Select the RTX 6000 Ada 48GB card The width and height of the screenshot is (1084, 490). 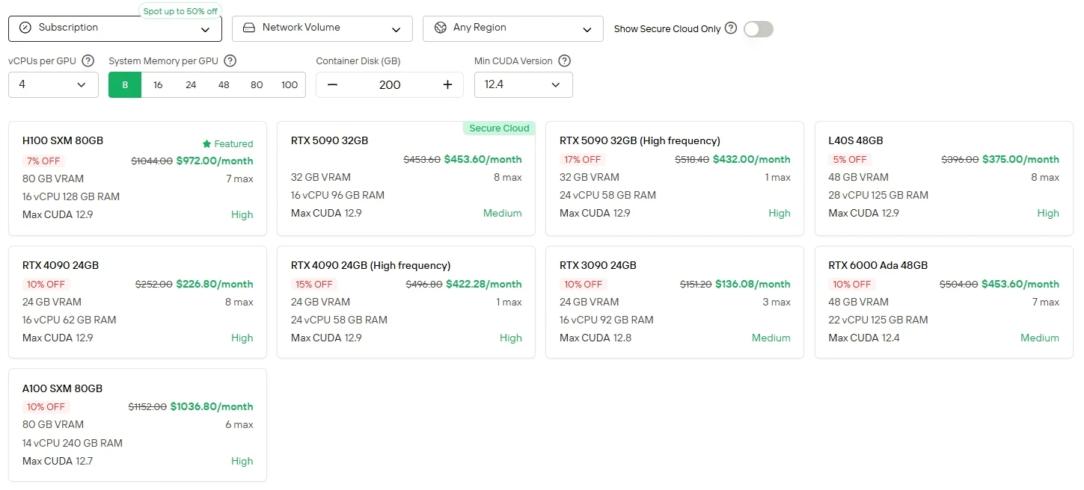tap(944, 302)
